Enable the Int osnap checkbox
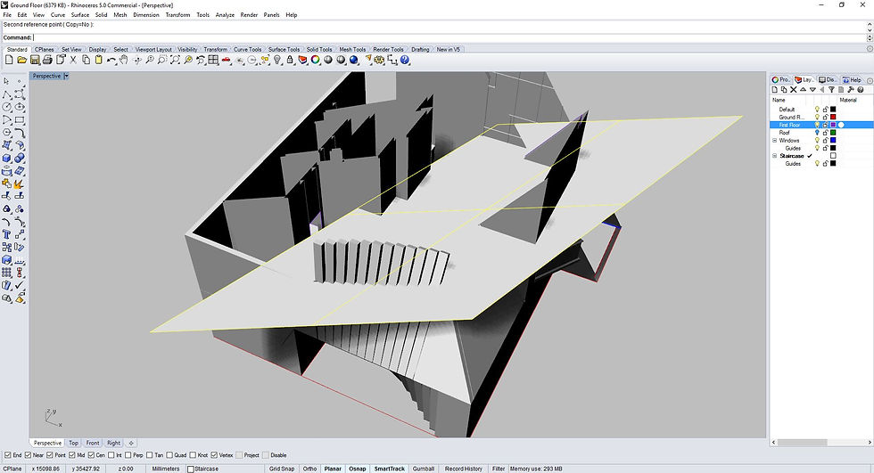The height and width of the screenshot is (473, 874). (x=111, y=455)
